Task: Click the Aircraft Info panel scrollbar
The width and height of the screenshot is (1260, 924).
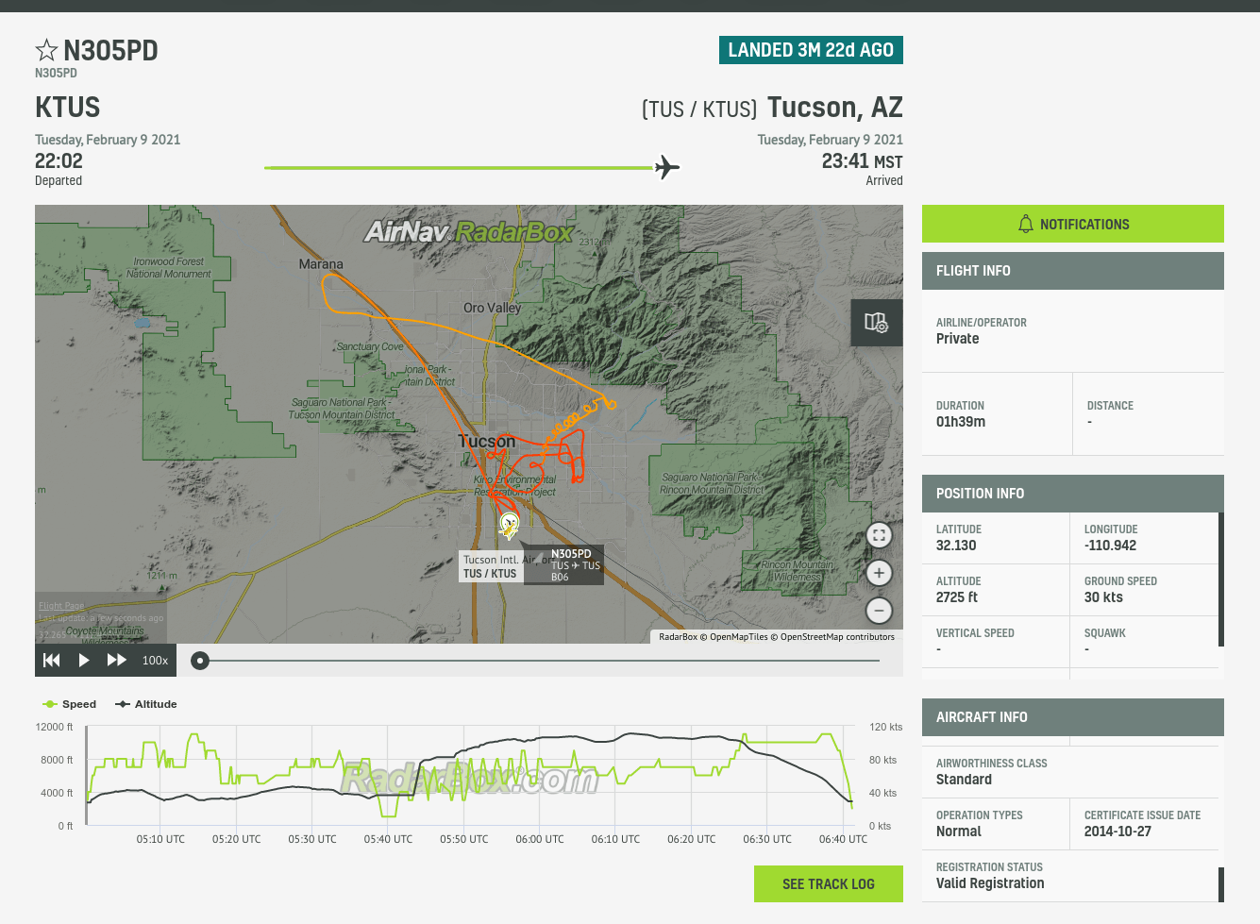Action: pyautogui.click(x=1221, y=884)
